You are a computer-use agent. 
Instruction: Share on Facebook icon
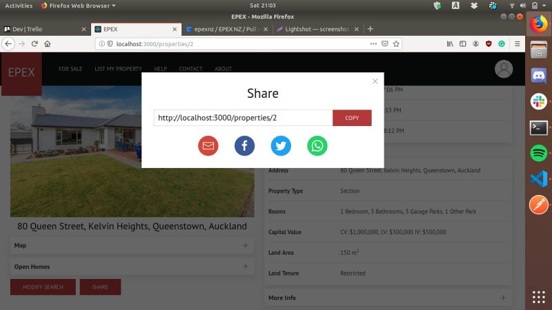pyautogui.click(x=244, y=145)
